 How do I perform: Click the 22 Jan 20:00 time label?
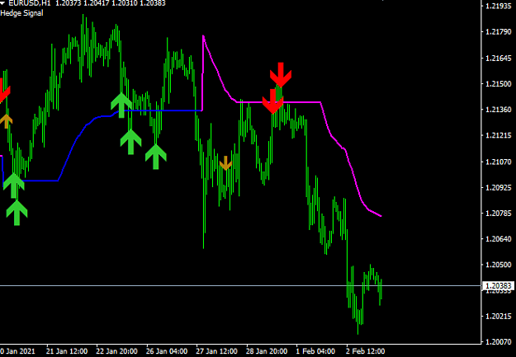tap(117, 351)
